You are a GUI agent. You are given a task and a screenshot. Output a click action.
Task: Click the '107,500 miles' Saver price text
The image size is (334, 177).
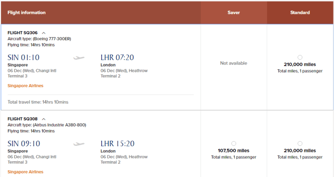pos(234,151)
